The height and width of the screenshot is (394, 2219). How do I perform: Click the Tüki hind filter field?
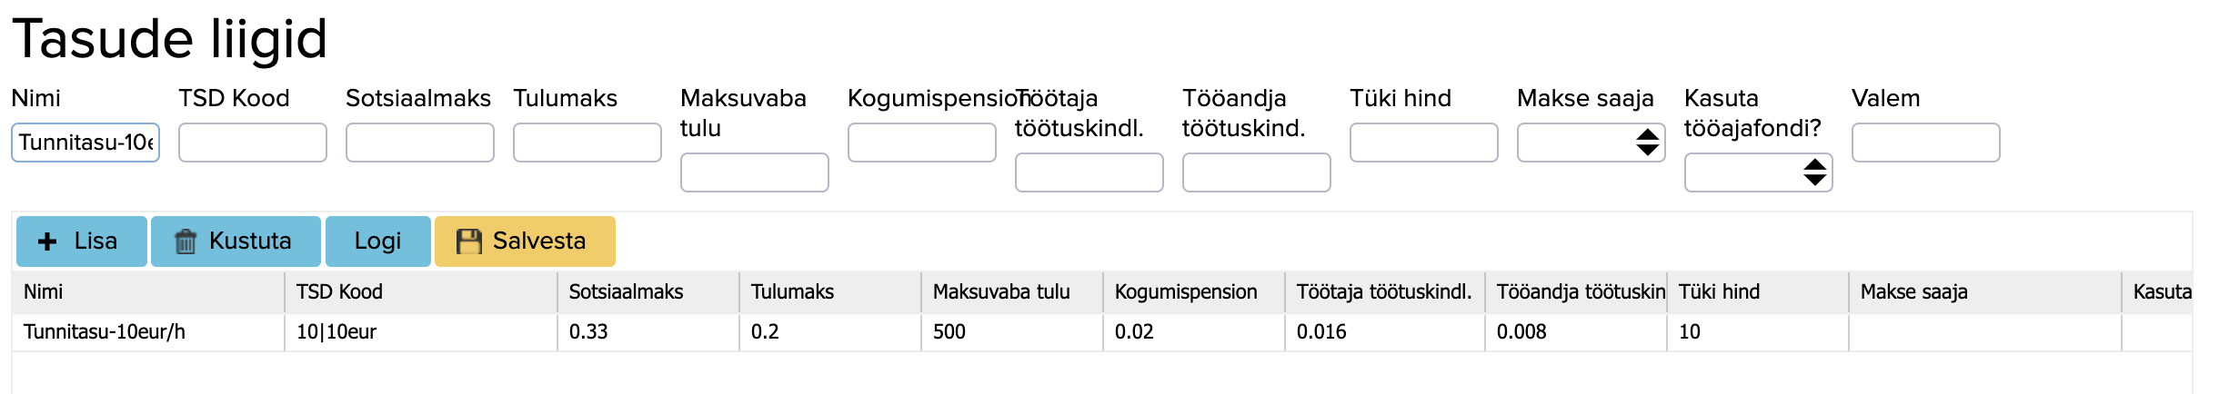(x=1424, y=143)
